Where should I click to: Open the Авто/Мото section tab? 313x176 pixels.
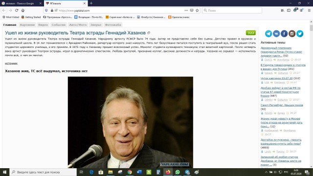78,25
